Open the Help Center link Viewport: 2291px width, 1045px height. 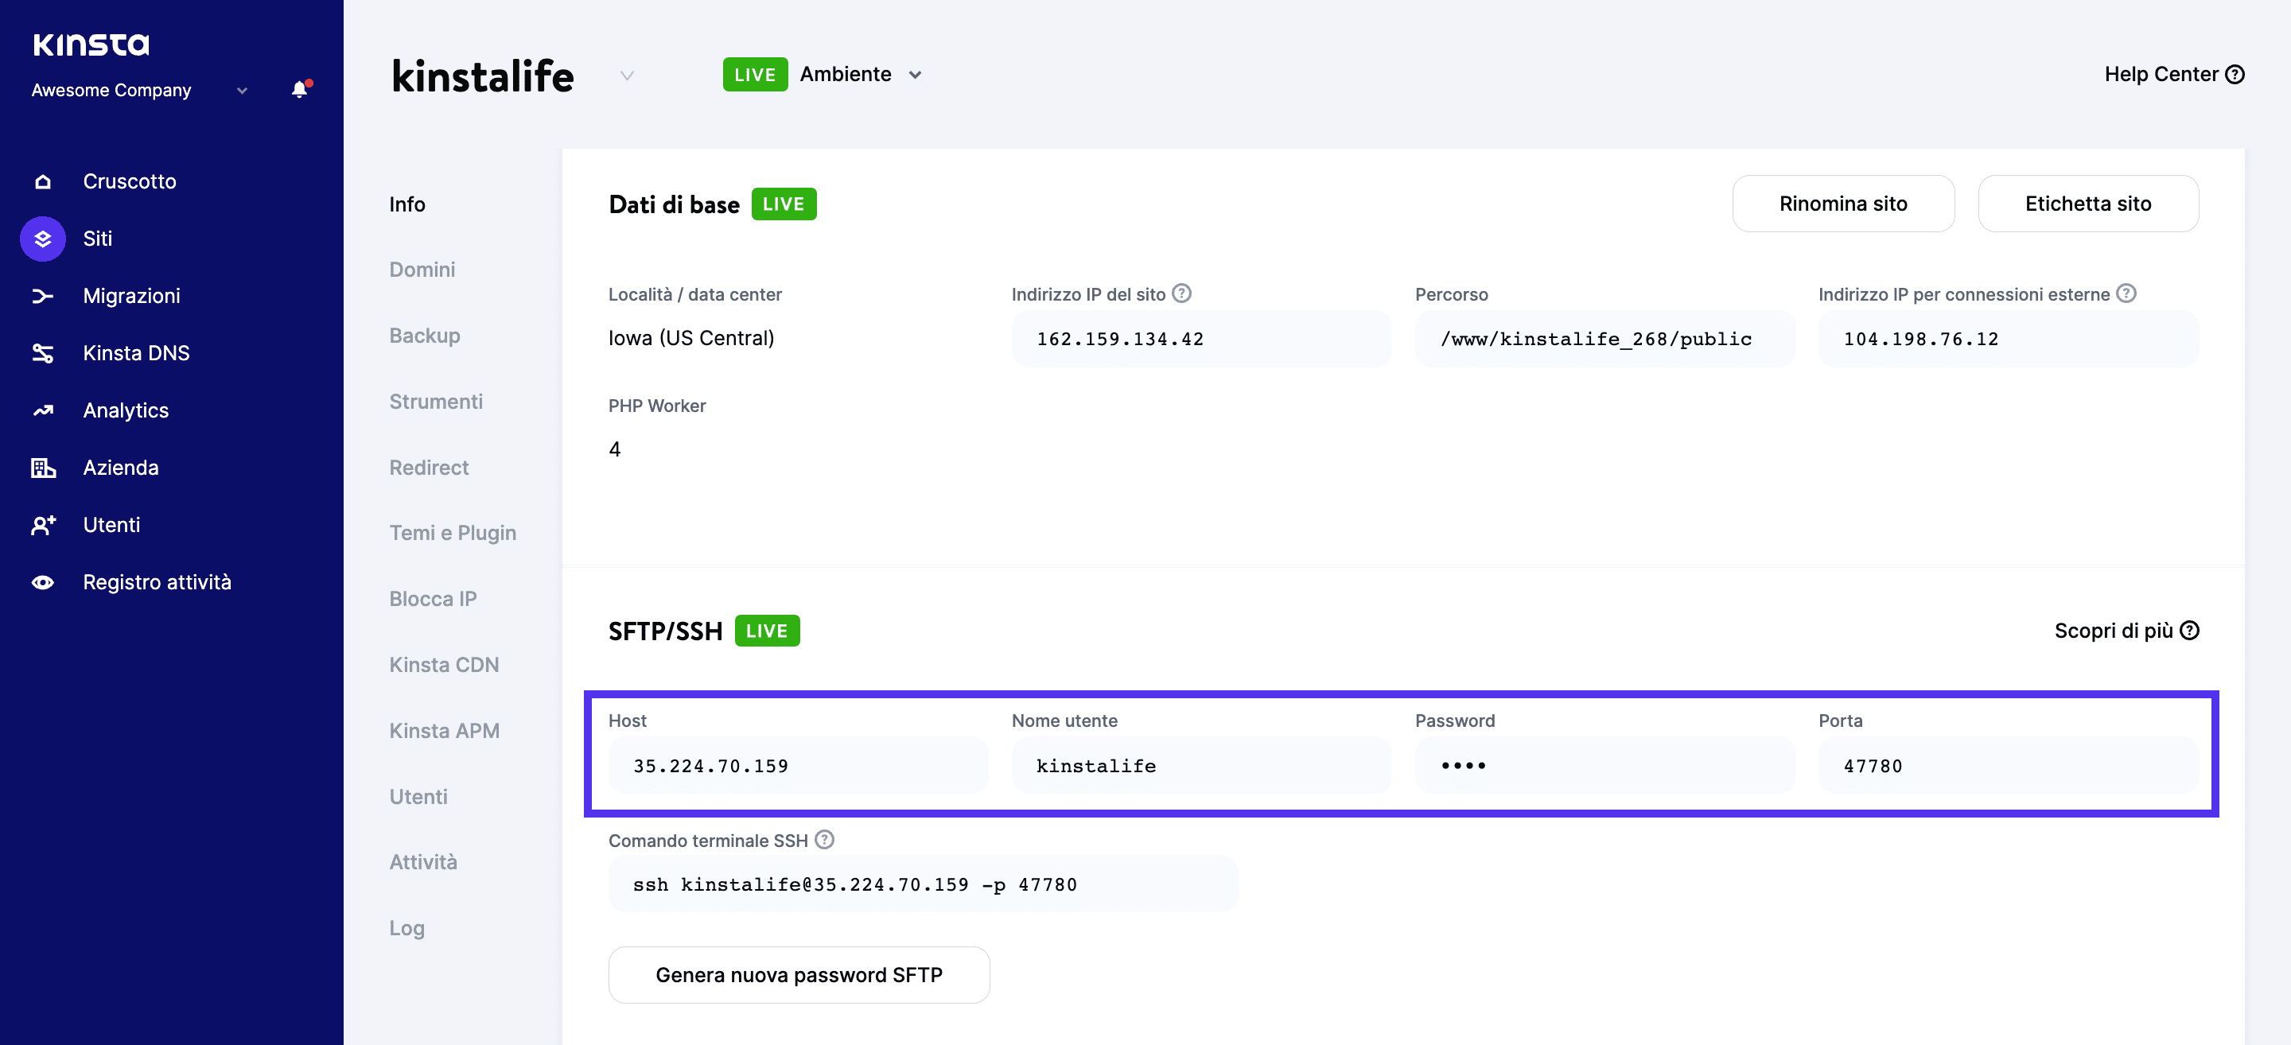click(x=2173, y=75)
